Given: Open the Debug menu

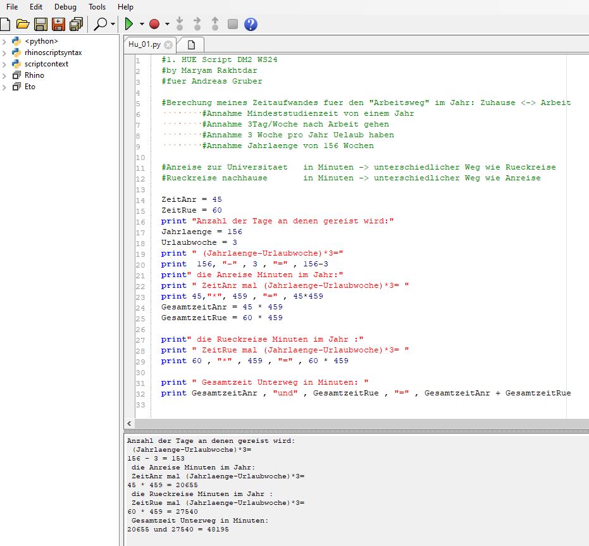Looking at the screenshot, I should click(x=65, y=7).
